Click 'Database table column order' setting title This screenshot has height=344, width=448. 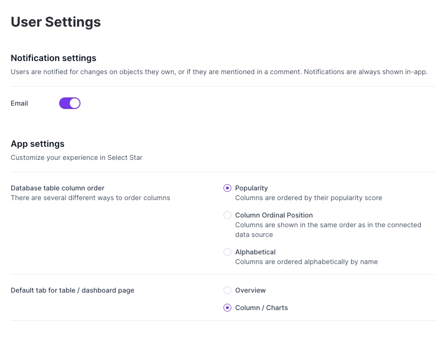coord(57,188)
